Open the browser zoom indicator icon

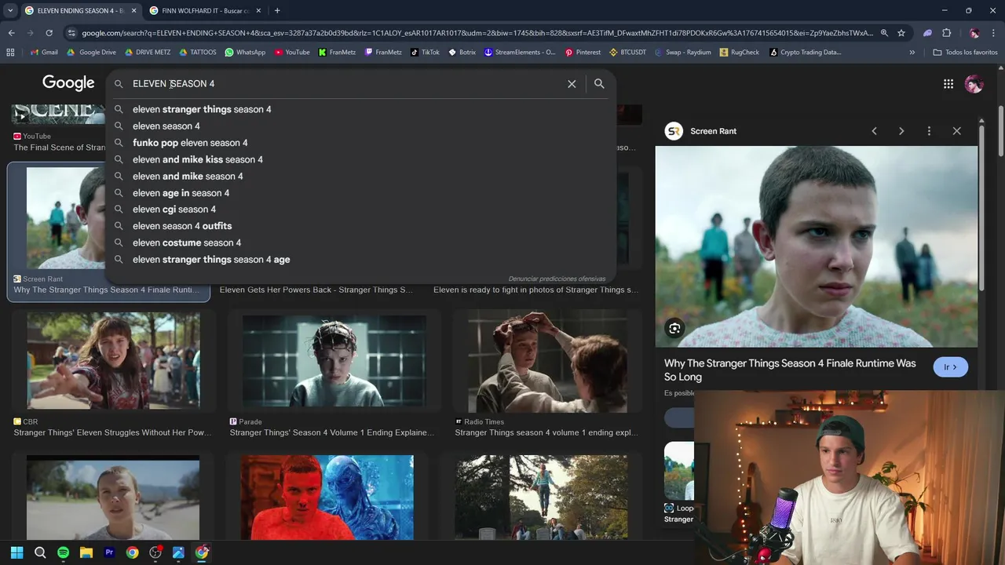pos(884,33)
